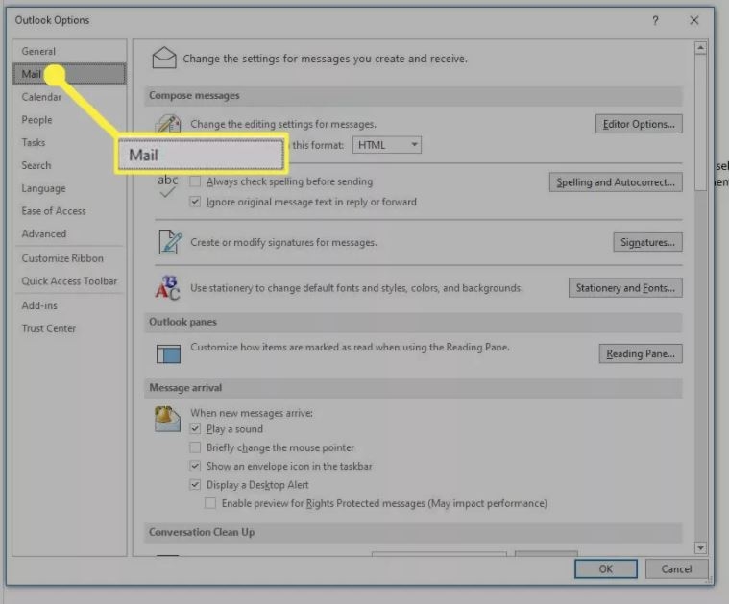Open the People options category

[x=69, y=119]
